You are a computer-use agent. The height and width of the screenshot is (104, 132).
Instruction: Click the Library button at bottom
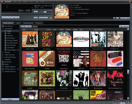[x=10, y=100]
